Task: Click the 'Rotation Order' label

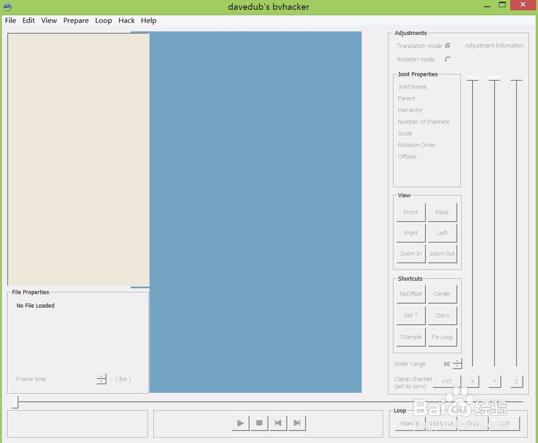Action: (416, 145)
